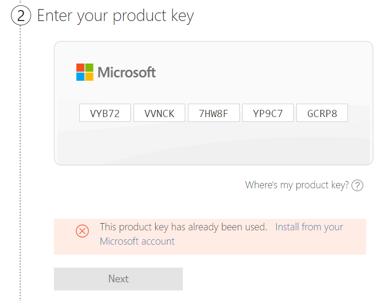
Task: Select the last key field GCRP8
Action: (x=322, y=114)
